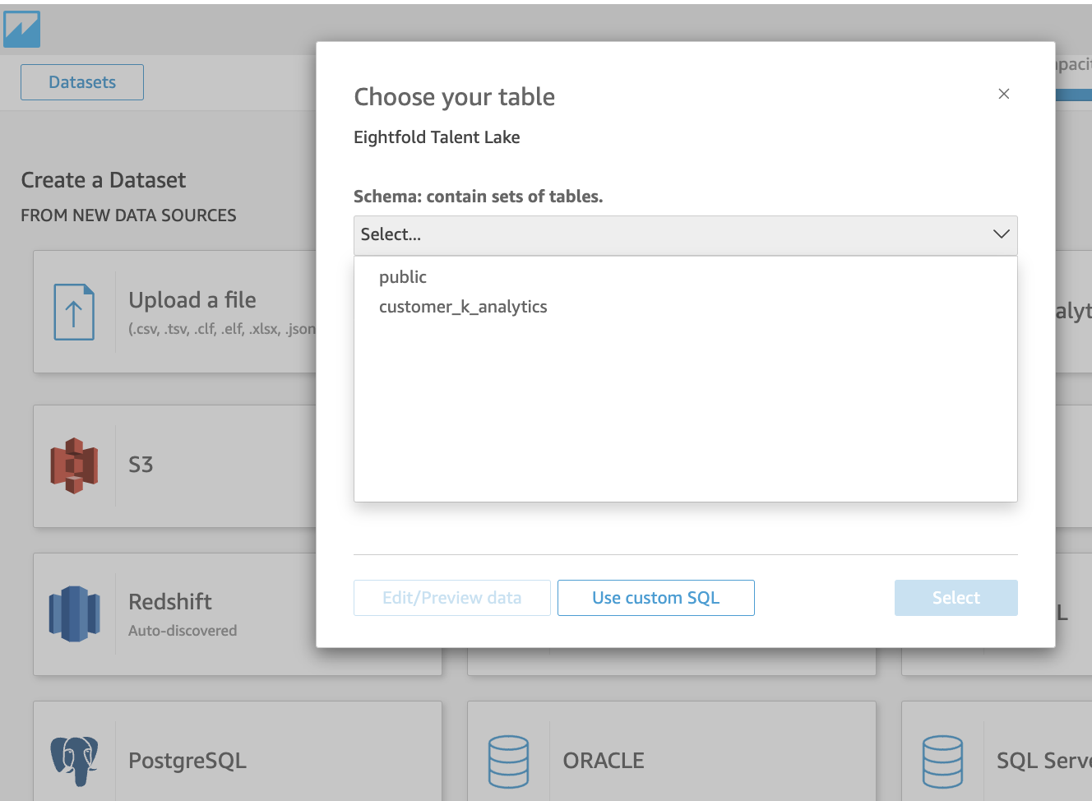Click the Upload a file arrow icon
This screenshot has height=801, width=1092.
[74, 312]
